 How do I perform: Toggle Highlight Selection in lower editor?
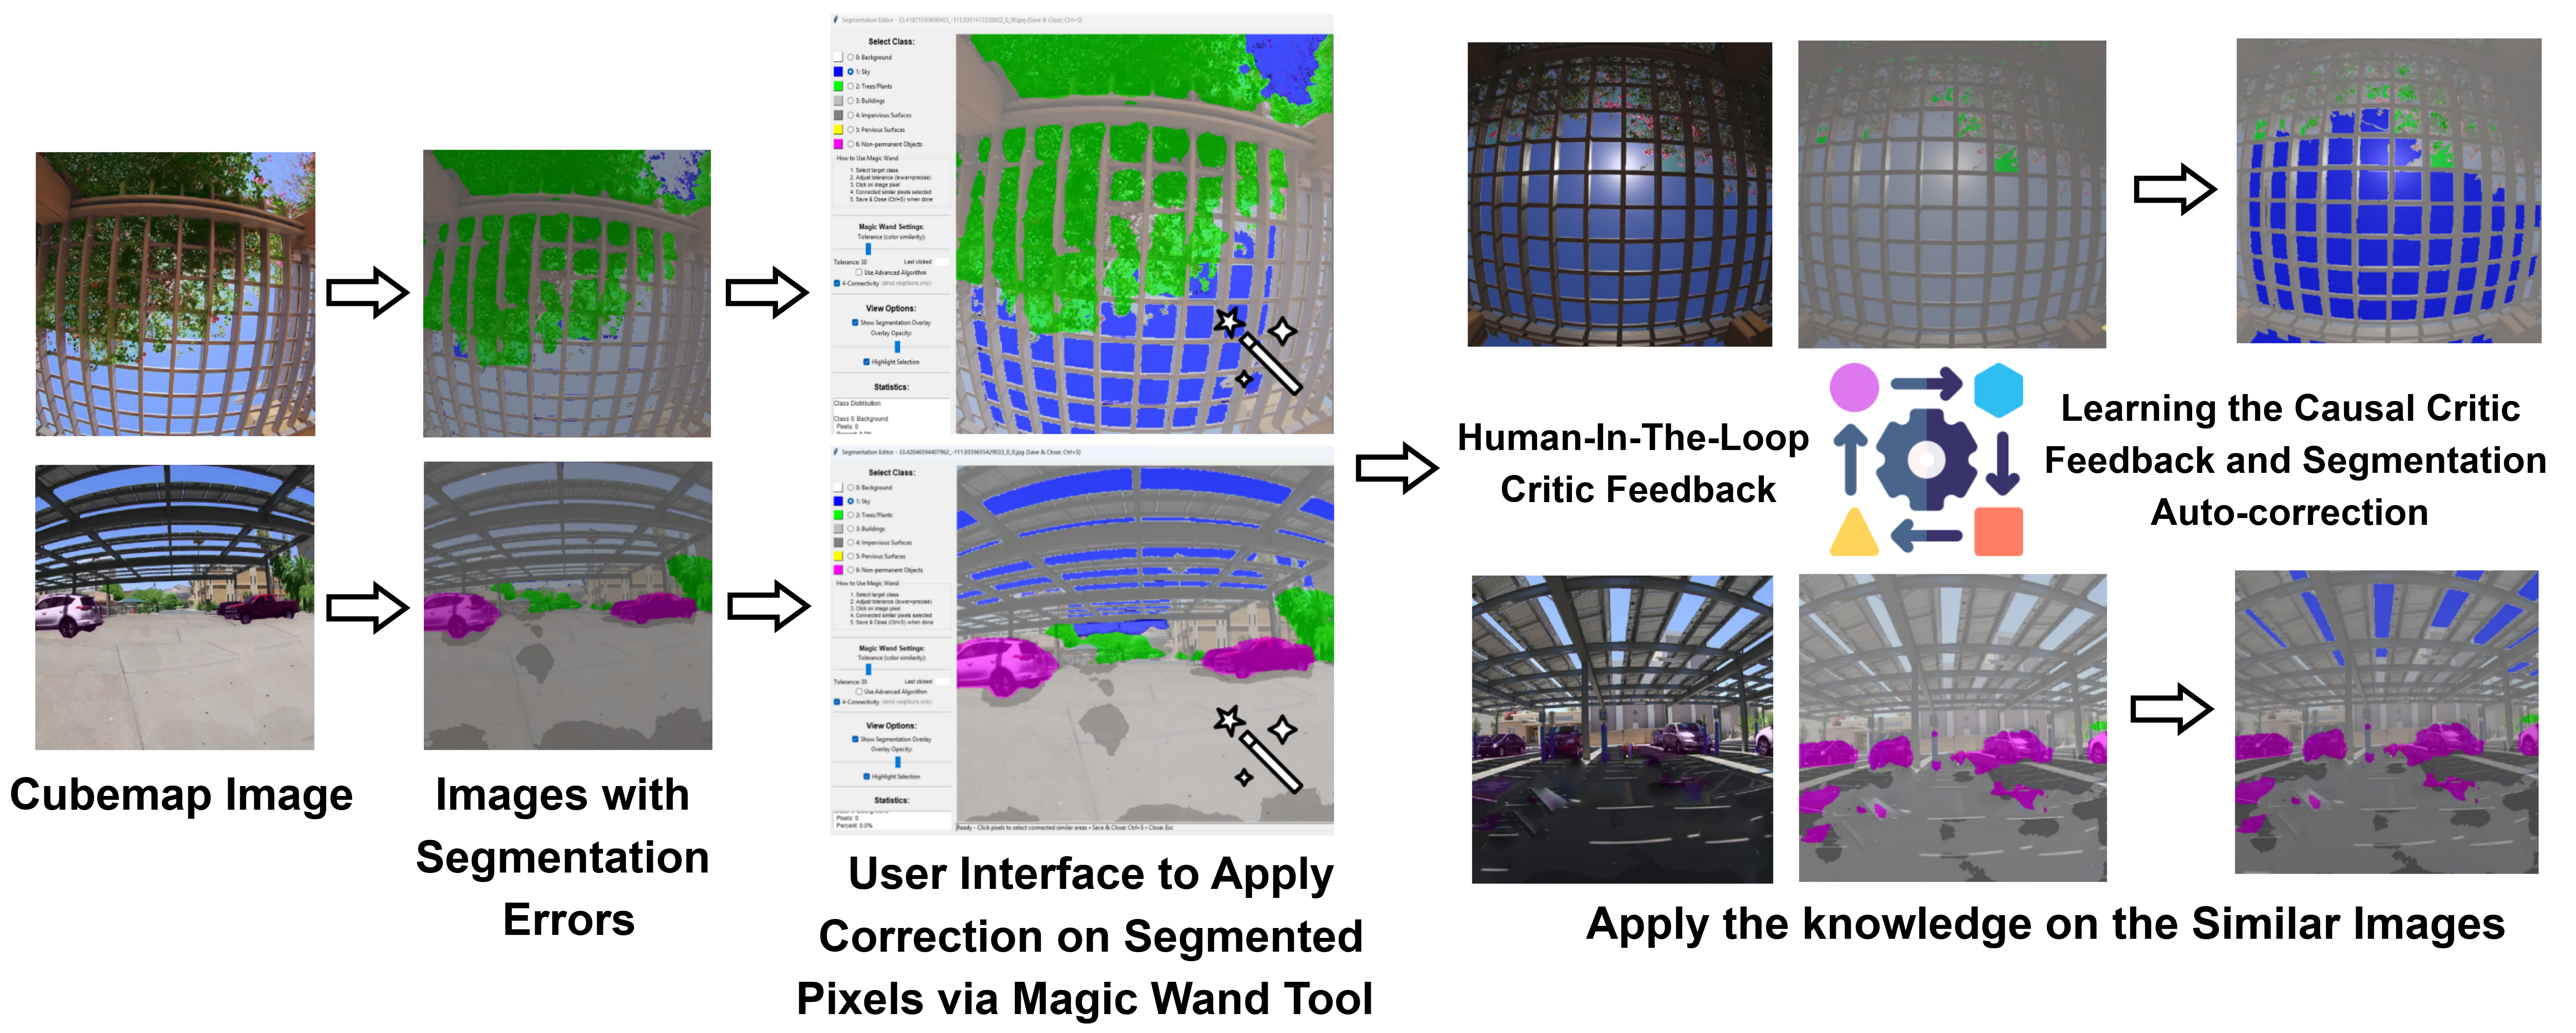tap(866, 776)
